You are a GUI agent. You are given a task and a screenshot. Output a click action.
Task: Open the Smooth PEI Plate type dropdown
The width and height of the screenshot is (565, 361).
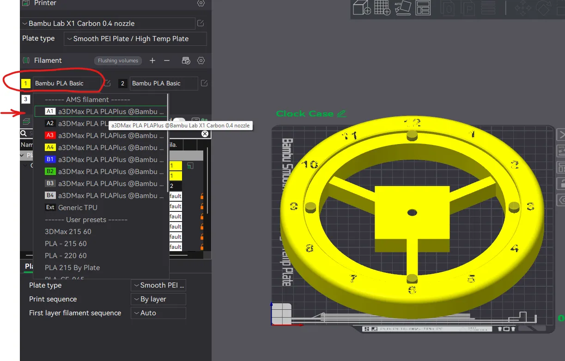click(135, 39)
